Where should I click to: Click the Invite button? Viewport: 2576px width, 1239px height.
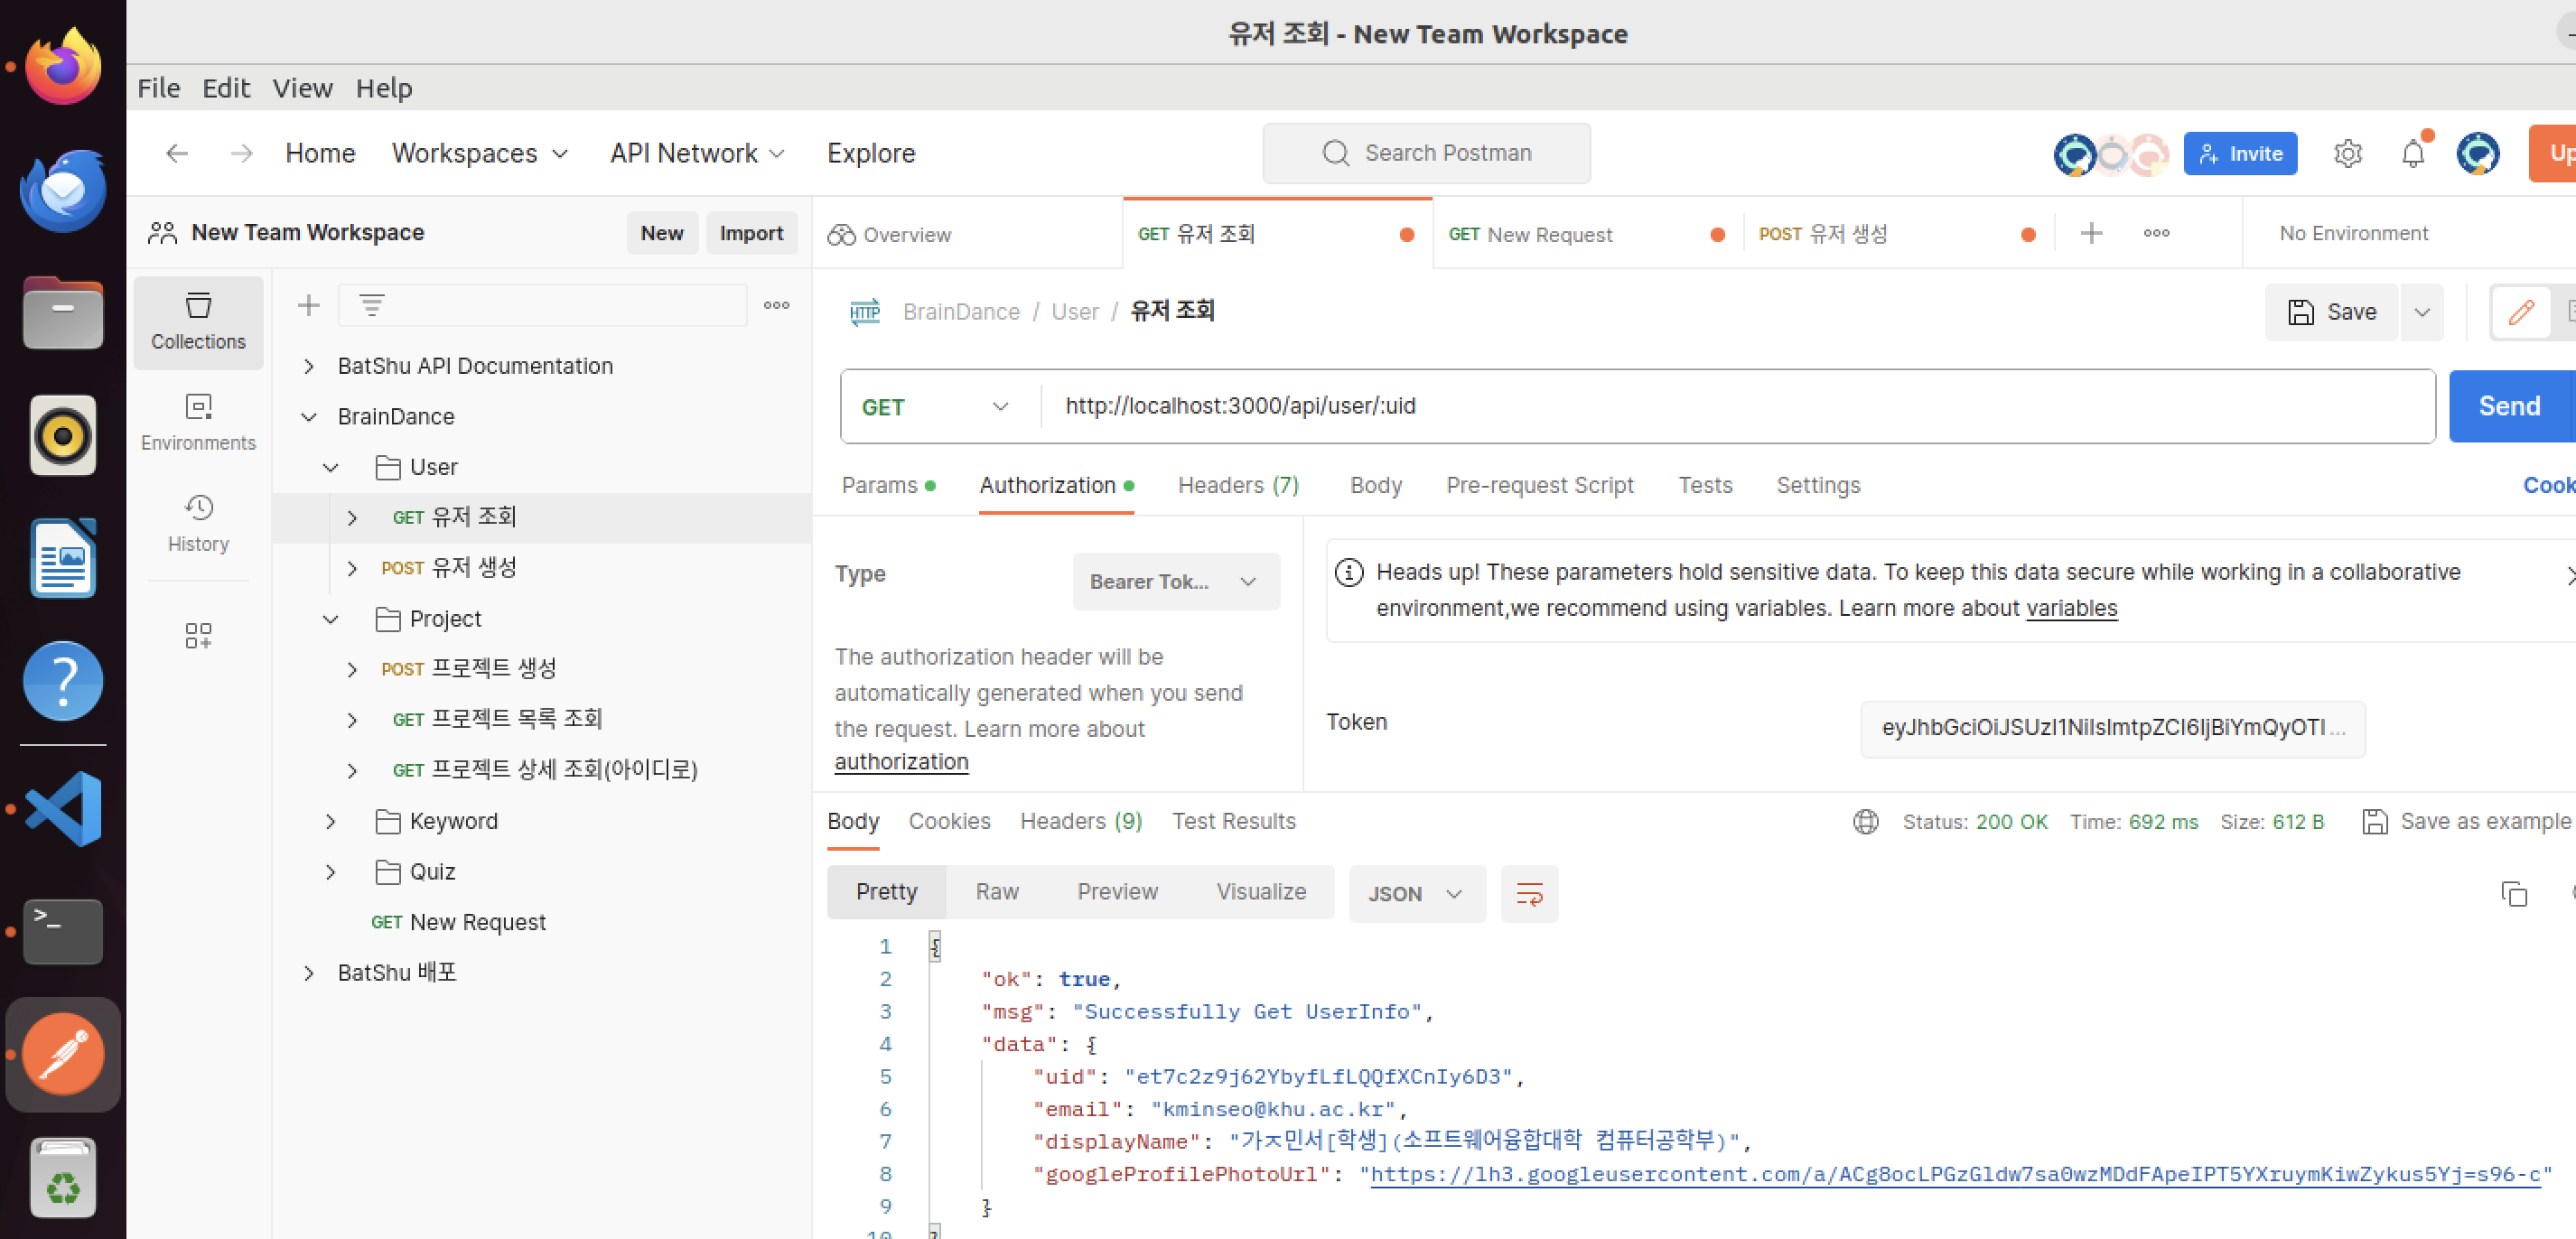click(2240, 153)
